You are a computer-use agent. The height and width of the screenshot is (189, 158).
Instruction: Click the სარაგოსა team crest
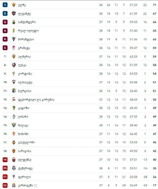[14, 151]
